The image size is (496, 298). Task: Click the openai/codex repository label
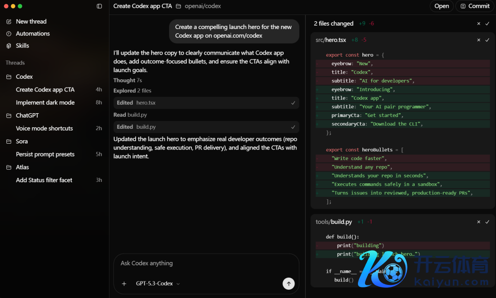pyautogui.click(x=202, y=6)
